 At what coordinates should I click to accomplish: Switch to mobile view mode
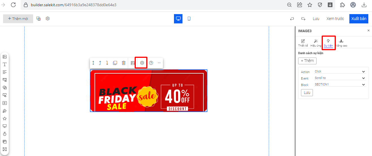coord(189,19)
